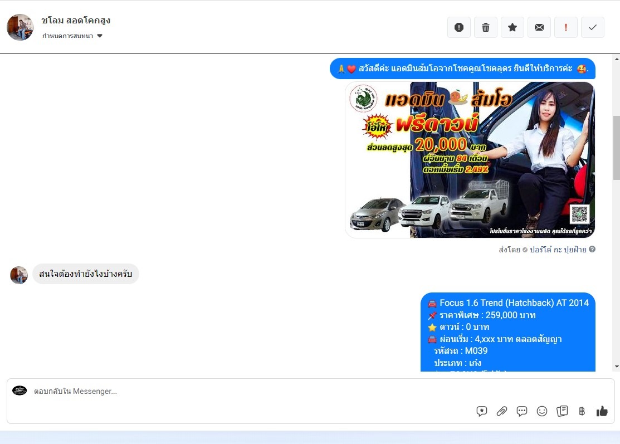The height and width of the screenshot is (444, 620).
Task: Open the emoji picker smiley icon
Action: (542, 411)
